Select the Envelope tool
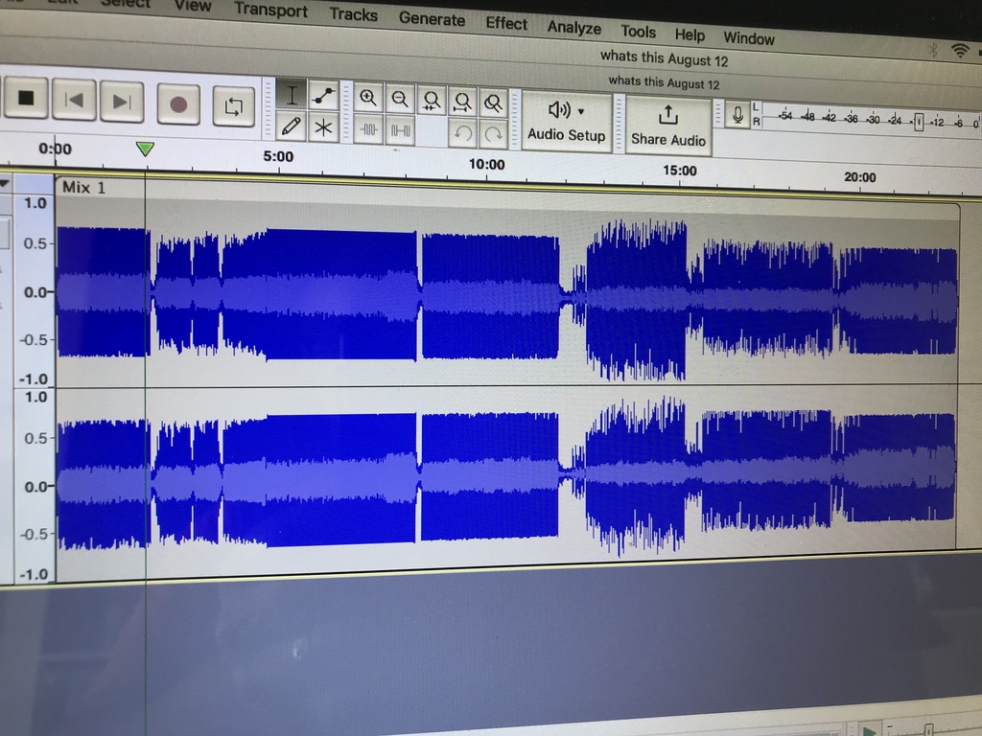The image size is (982, 736). 323,97
